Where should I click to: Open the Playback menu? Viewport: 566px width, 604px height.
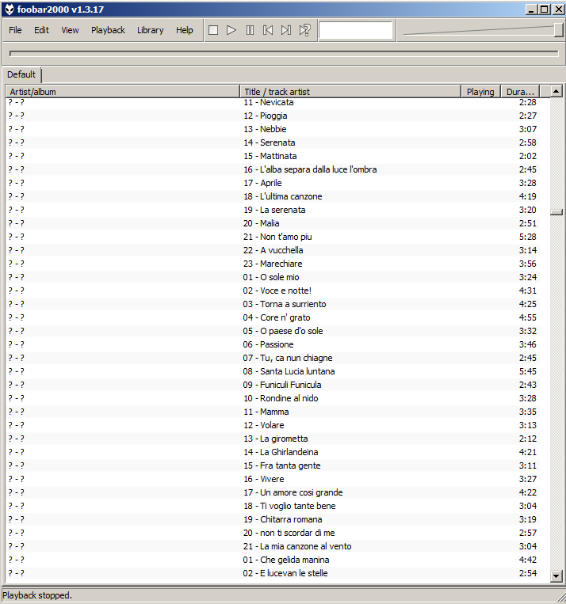click(x=108, y=30)
